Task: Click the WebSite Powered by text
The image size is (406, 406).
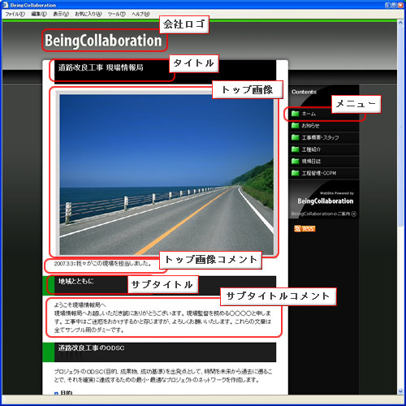Action: 337,193
